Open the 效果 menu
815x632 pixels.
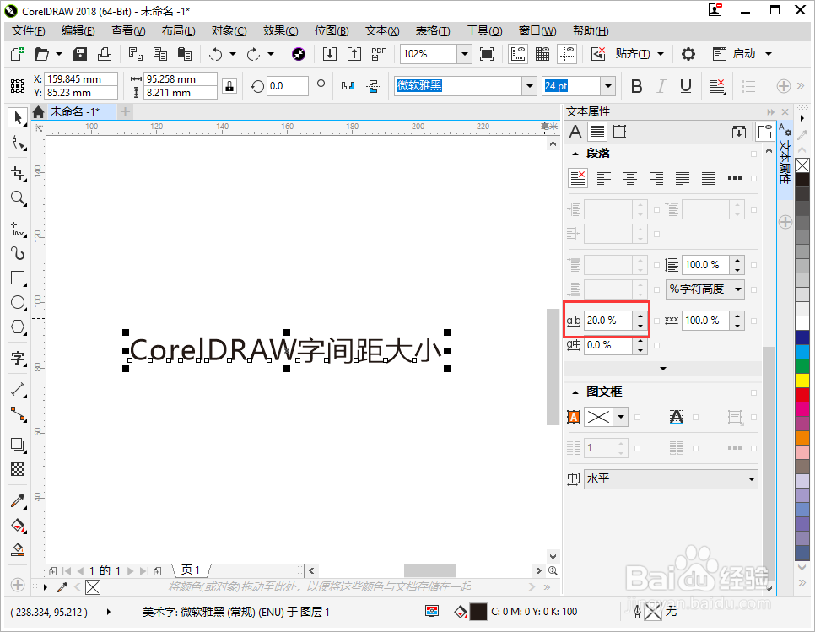(x=281, y=30)
